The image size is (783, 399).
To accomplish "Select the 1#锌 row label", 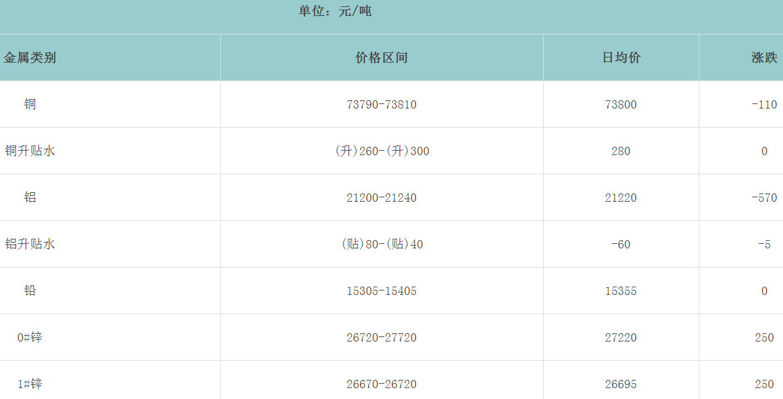I will pyautogui.click(x=30, y=384).
